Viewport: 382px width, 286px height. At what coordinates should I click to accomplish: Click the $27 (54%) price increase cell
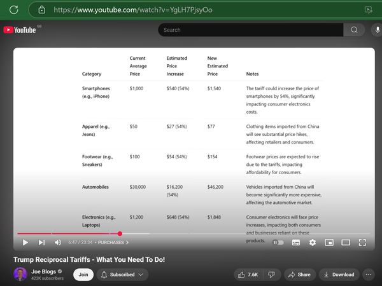pos(176,126)
